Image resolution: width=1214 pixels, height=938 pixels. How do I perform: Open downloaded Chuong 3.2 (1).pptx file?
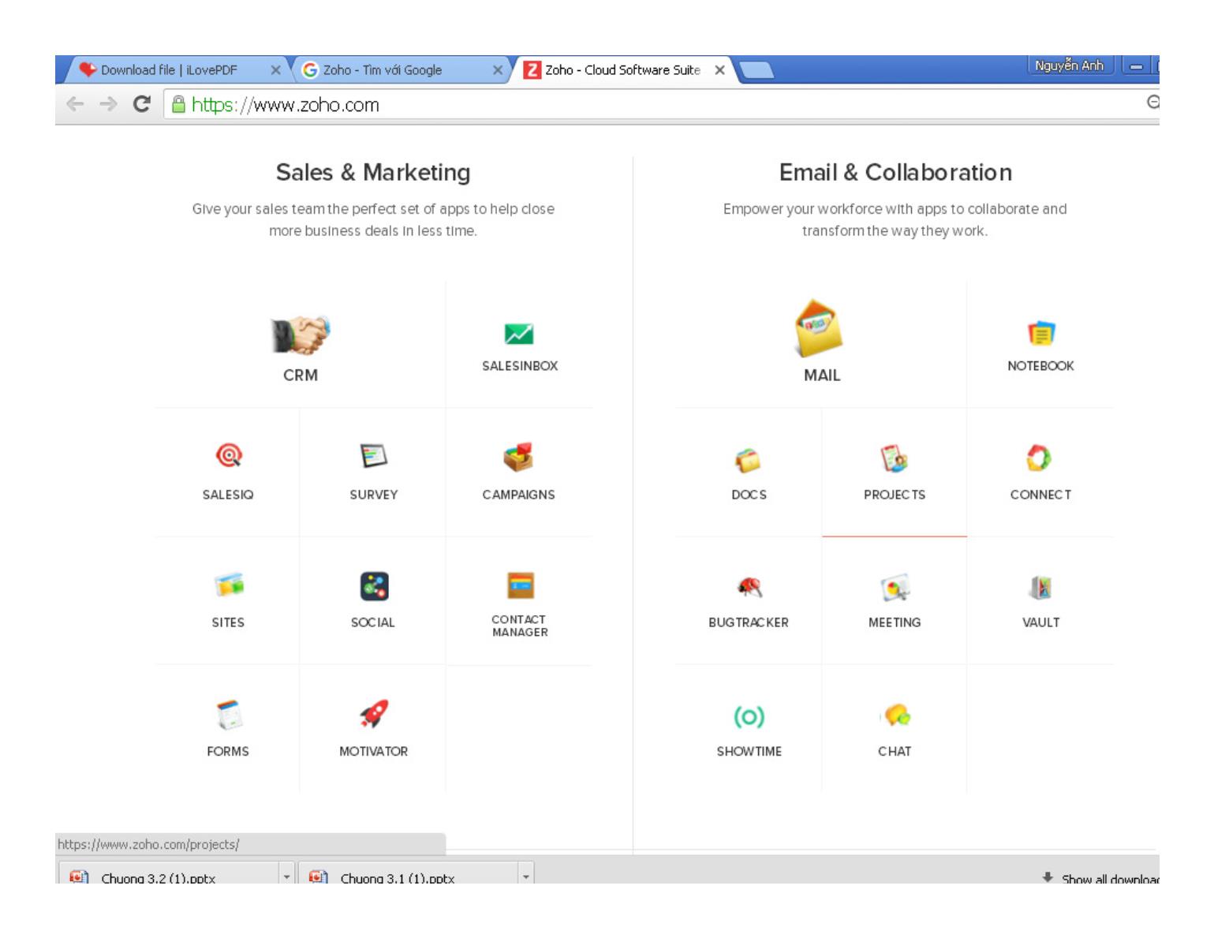169,875
